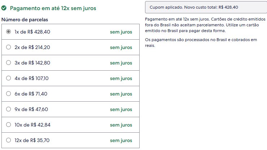
Task: Click the paragraph about Cartões de crédito
Action: coord(205,25)
